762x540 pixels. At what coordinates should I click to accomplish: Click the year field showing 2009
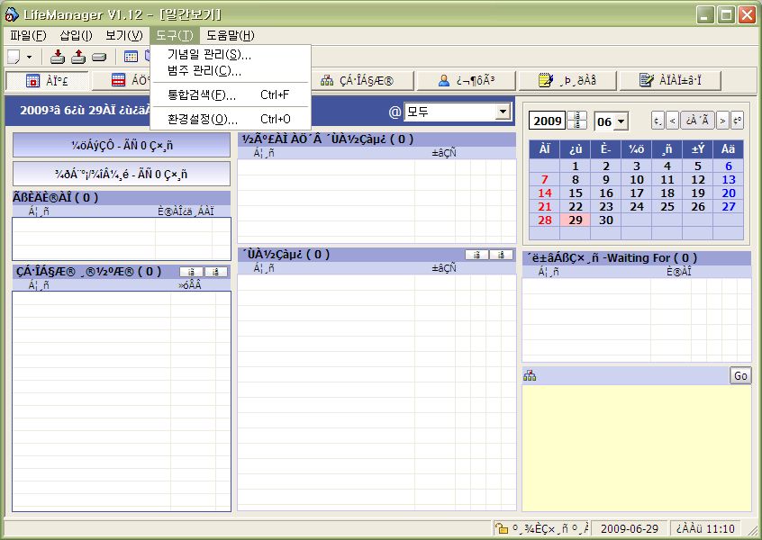(548, 121)
